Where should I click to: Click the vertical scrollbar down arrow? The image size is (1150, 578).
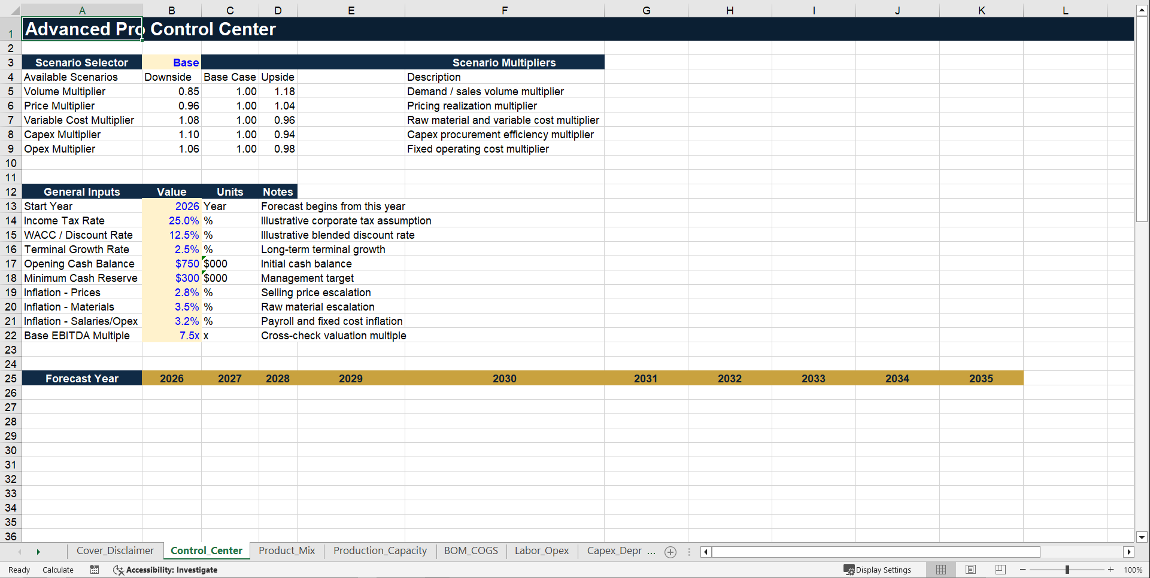click(1142, 537)
